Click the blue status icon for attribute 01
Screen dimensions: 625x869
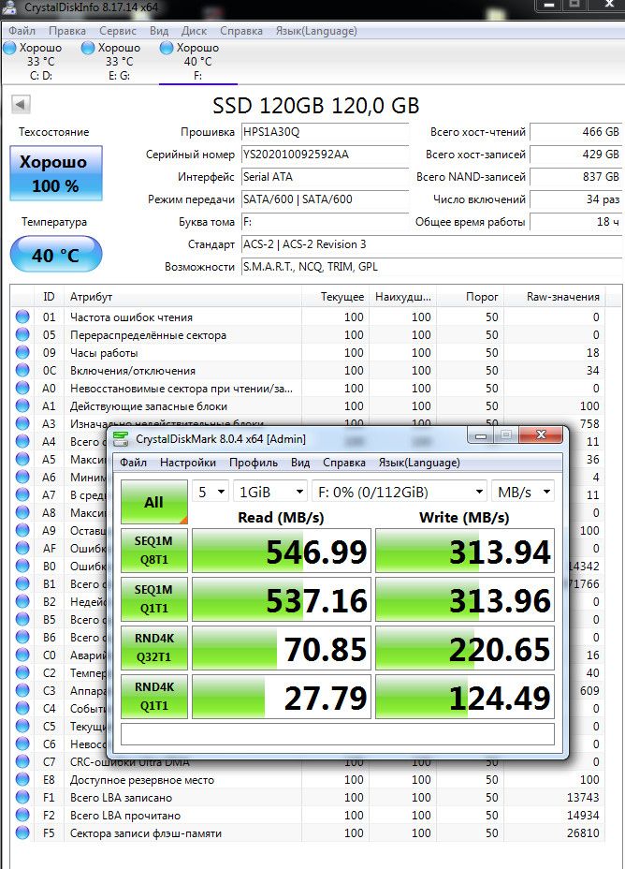pos(22,317)
